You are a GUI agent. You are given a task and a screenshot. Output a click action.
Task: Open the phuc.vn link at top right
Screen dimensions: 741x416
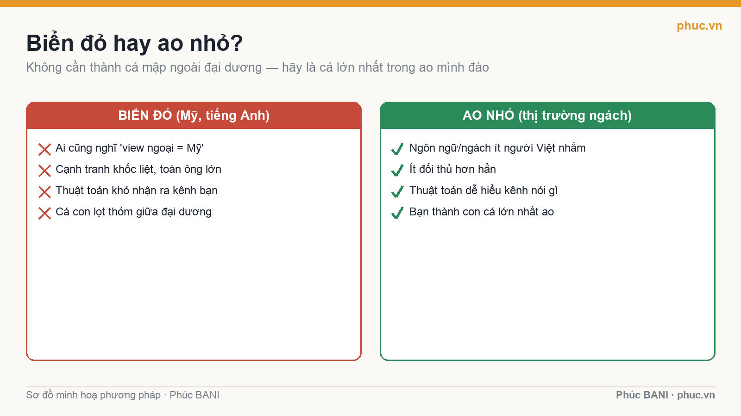point(699,25)
